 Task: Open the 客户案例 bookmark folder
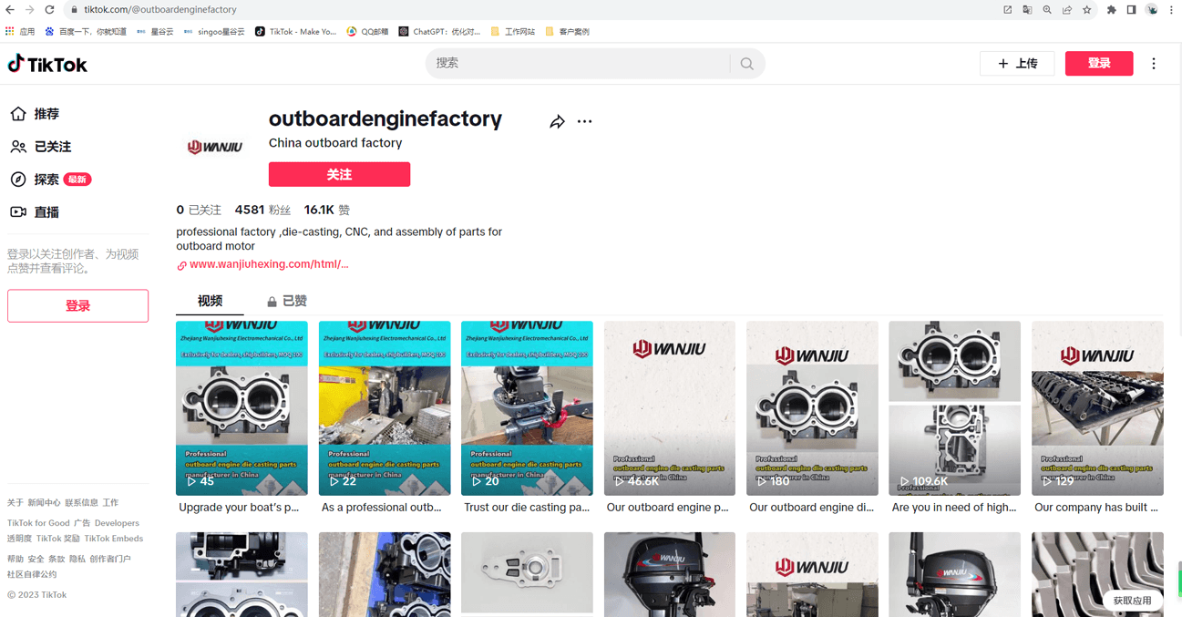click(x=567, y=31)
